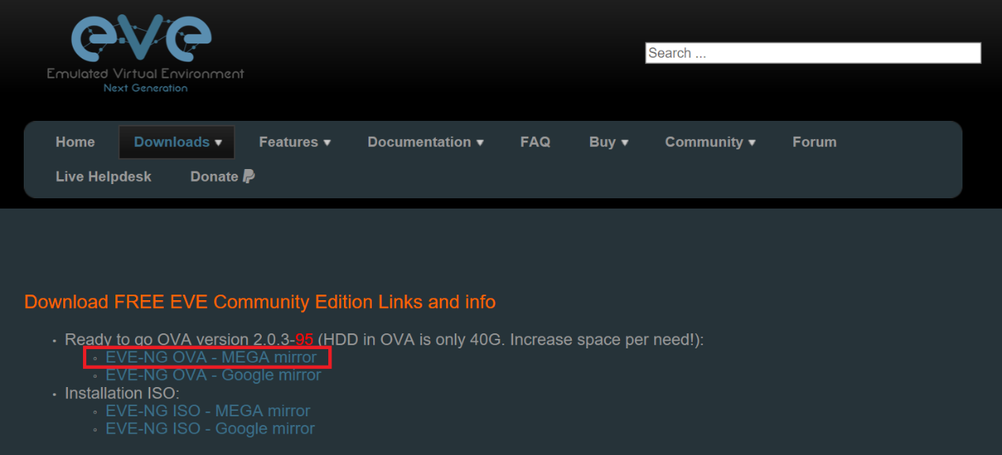Open the EVE-NG ISO - Google mirror link
Image resolution: width=1002 pixels, height=455 pixels.
[x=210, y=429]
